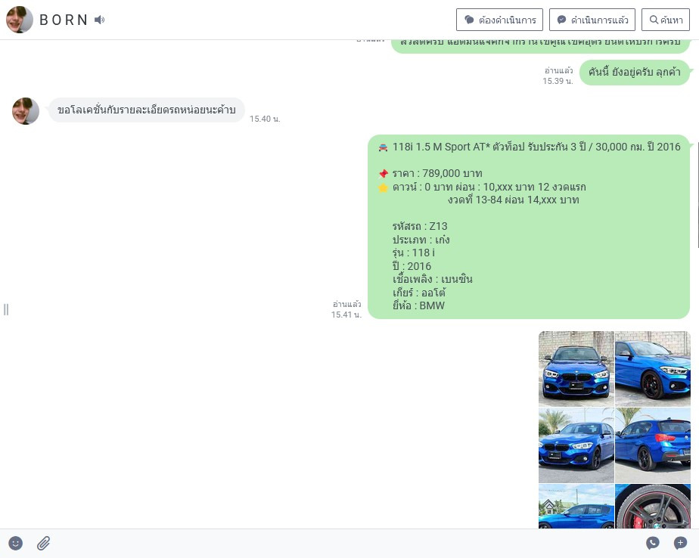Click the red pushpin emoji before ราคา
The image size is (699, 558).
(x=383, y=174)
